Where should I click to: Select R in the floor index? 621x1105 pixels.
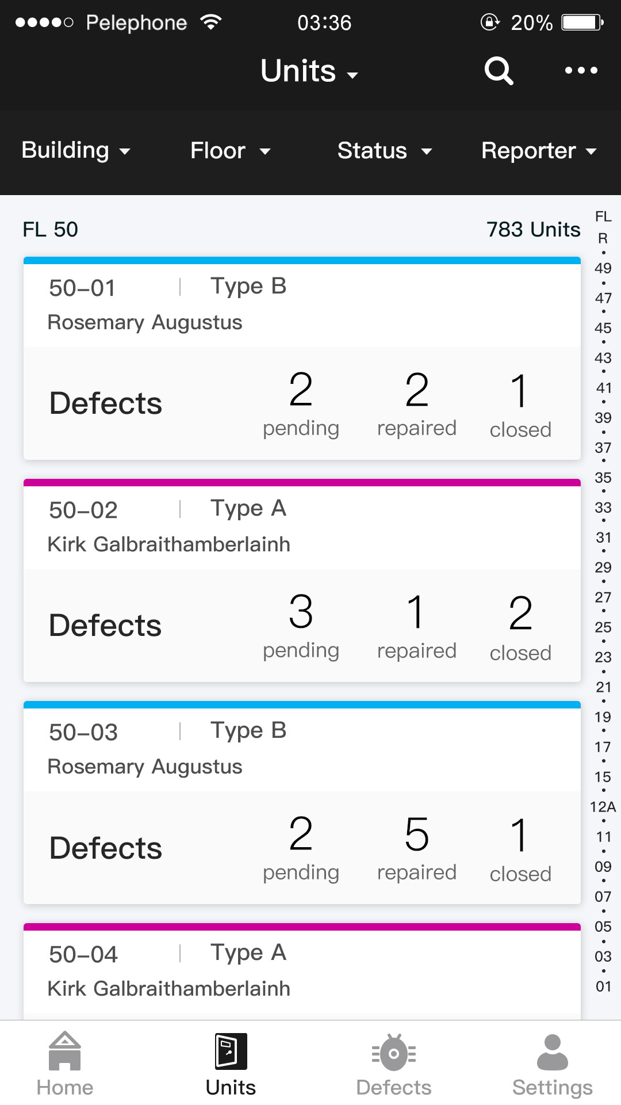pos(603,238)
